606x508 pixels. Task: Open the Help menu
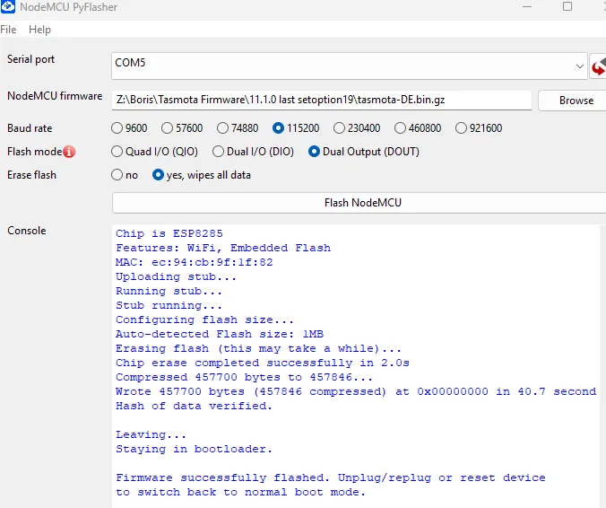click(39, 30)
